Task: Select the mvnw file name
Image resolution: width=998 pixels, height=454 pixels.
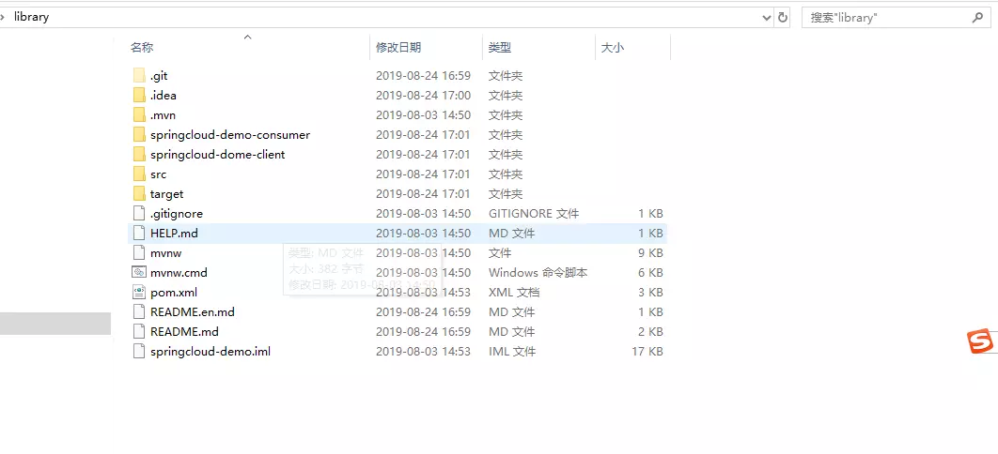Action: [166, 252]
